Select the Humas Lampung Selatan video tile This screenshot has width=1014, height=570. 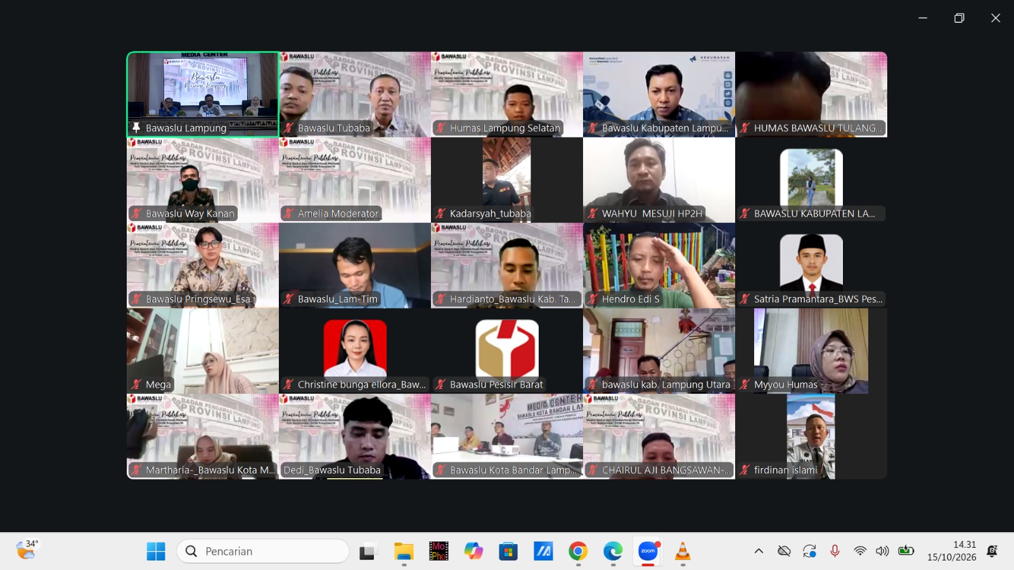point(507,94)
